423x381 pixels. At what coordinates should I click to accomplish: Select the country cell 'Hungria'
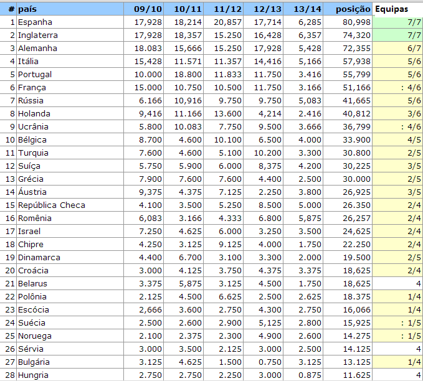pyautogui.click(x=70, y=375)
